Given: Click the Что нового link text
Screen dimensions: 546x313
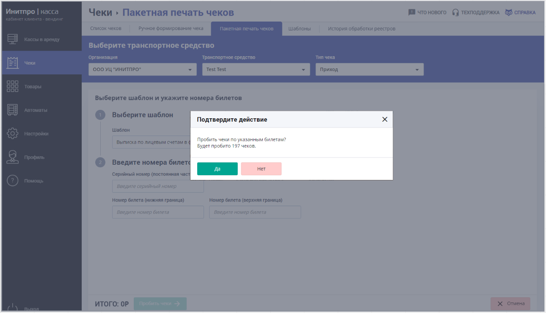Looking at the screenshot, I should pos(432,13).
